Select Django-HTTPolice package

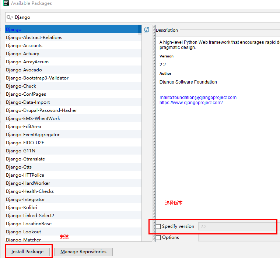25,175
